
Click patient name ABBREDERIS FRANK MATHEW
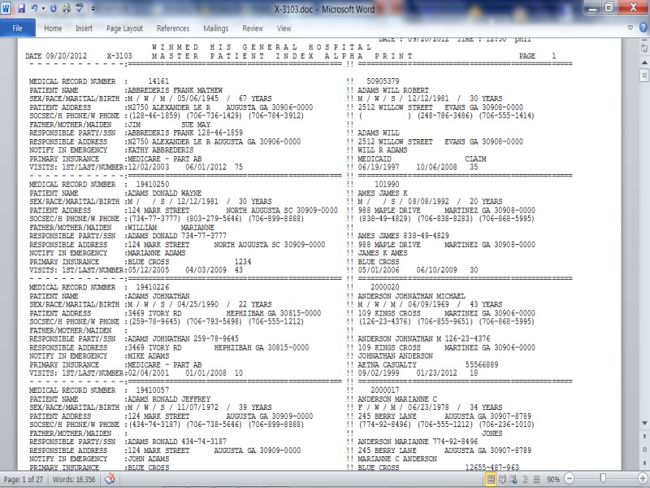[175, 90]
